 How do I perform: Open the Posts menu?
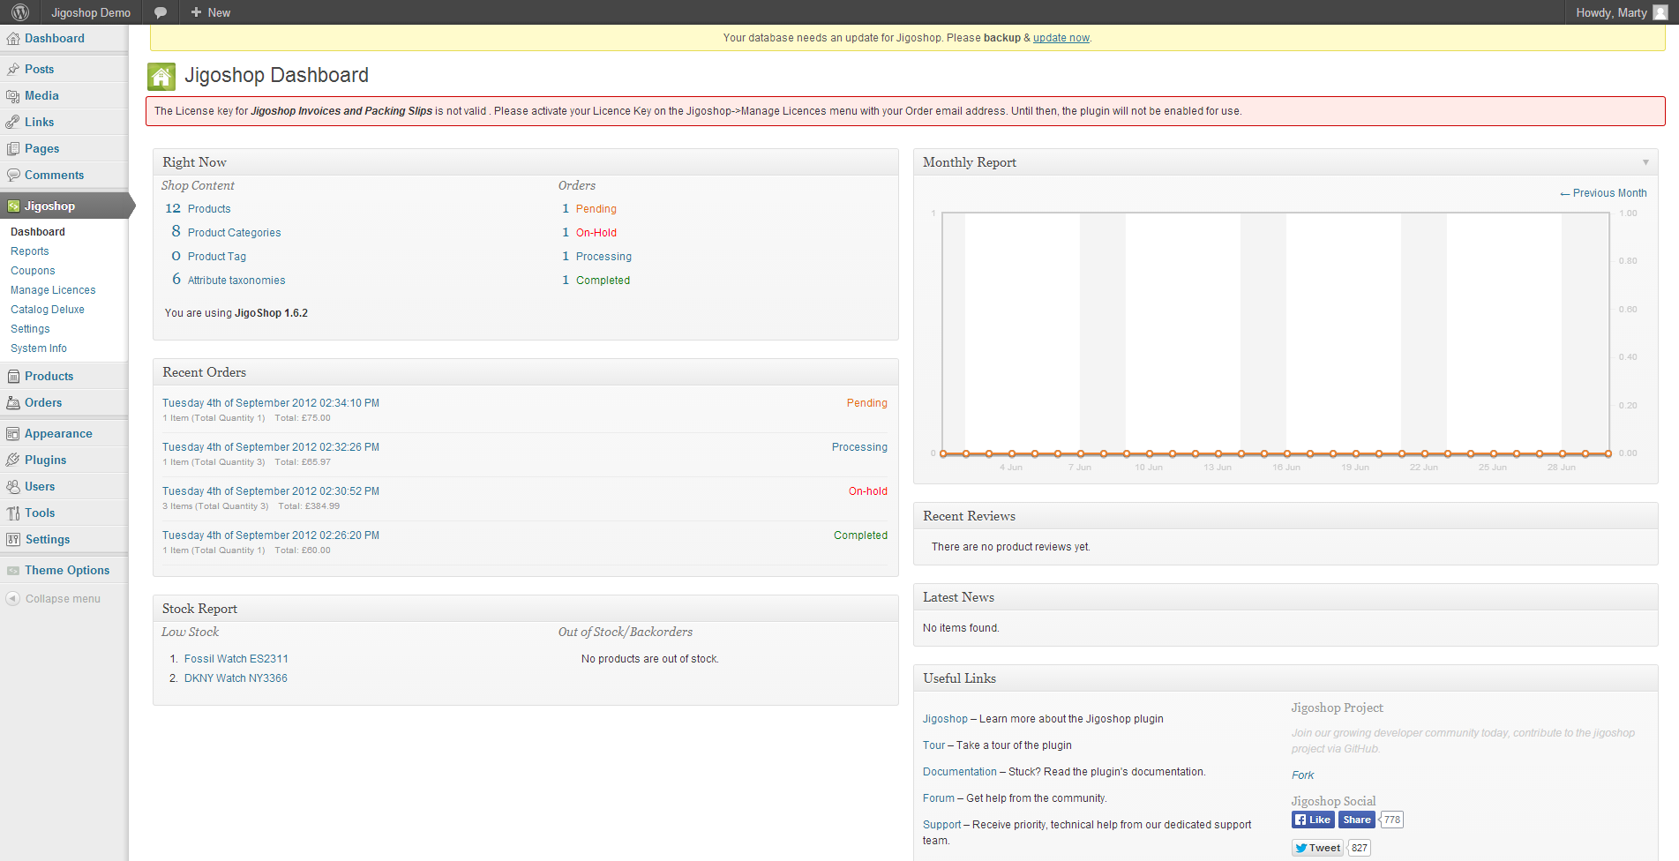pyautogui.click(x=39, y=70)
